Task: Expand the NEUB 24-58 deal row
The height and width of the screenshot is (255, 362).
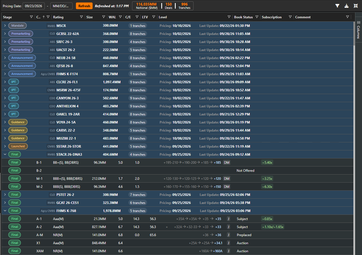Action: click(x=5, y=58)
